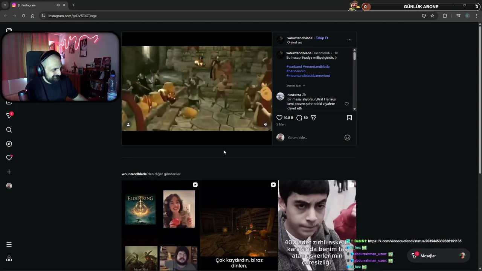Viewport: 482px width, 271px height.
Task: Open notifications heart in sidebar
Action: [9, 158]
